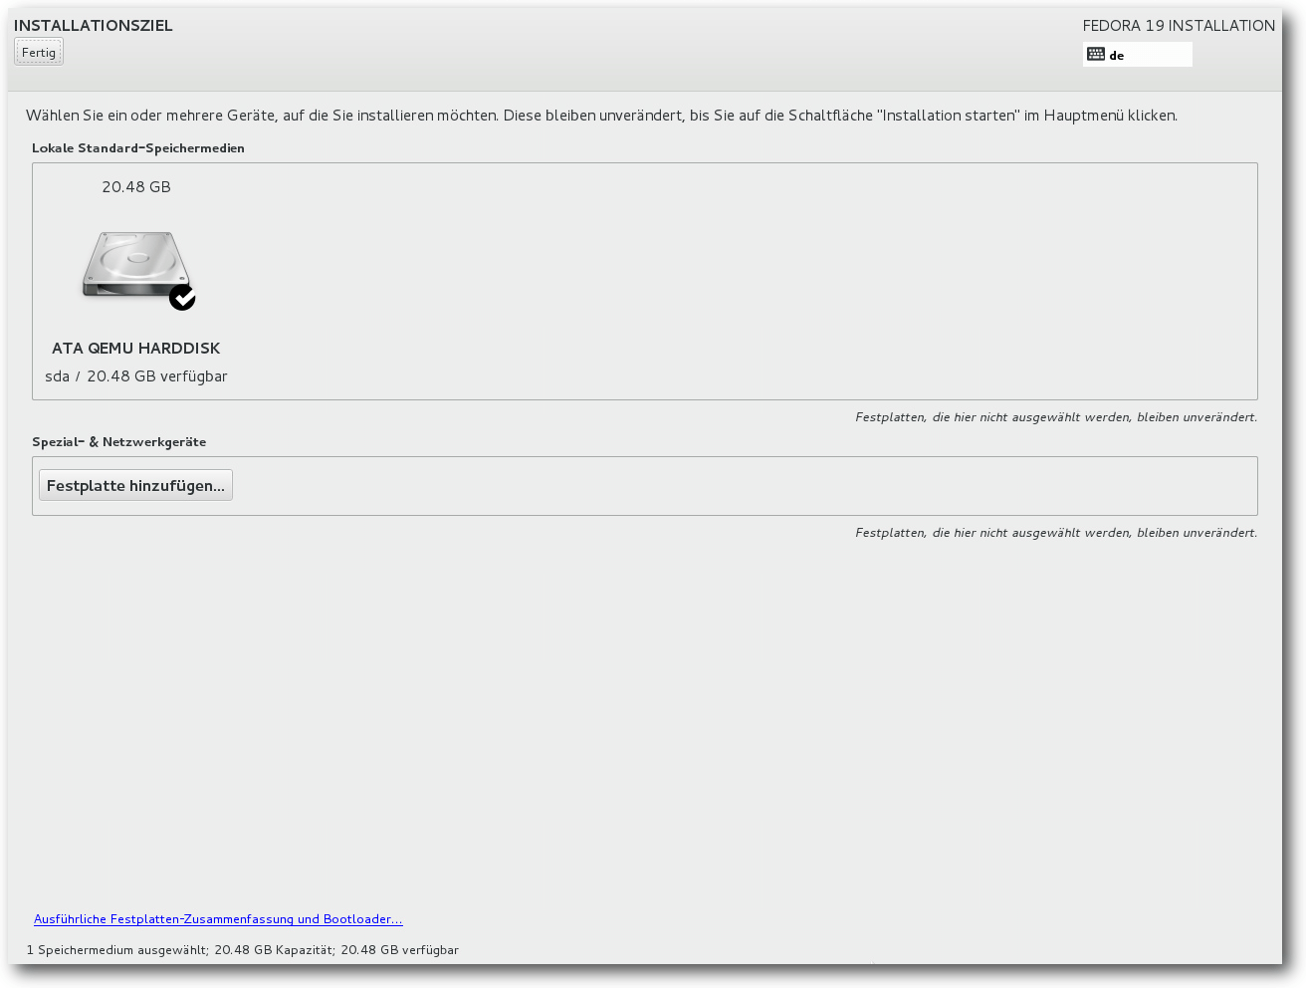Click the keyboard layout icon
1306x988 pixels.
(x=1096, y=54)
